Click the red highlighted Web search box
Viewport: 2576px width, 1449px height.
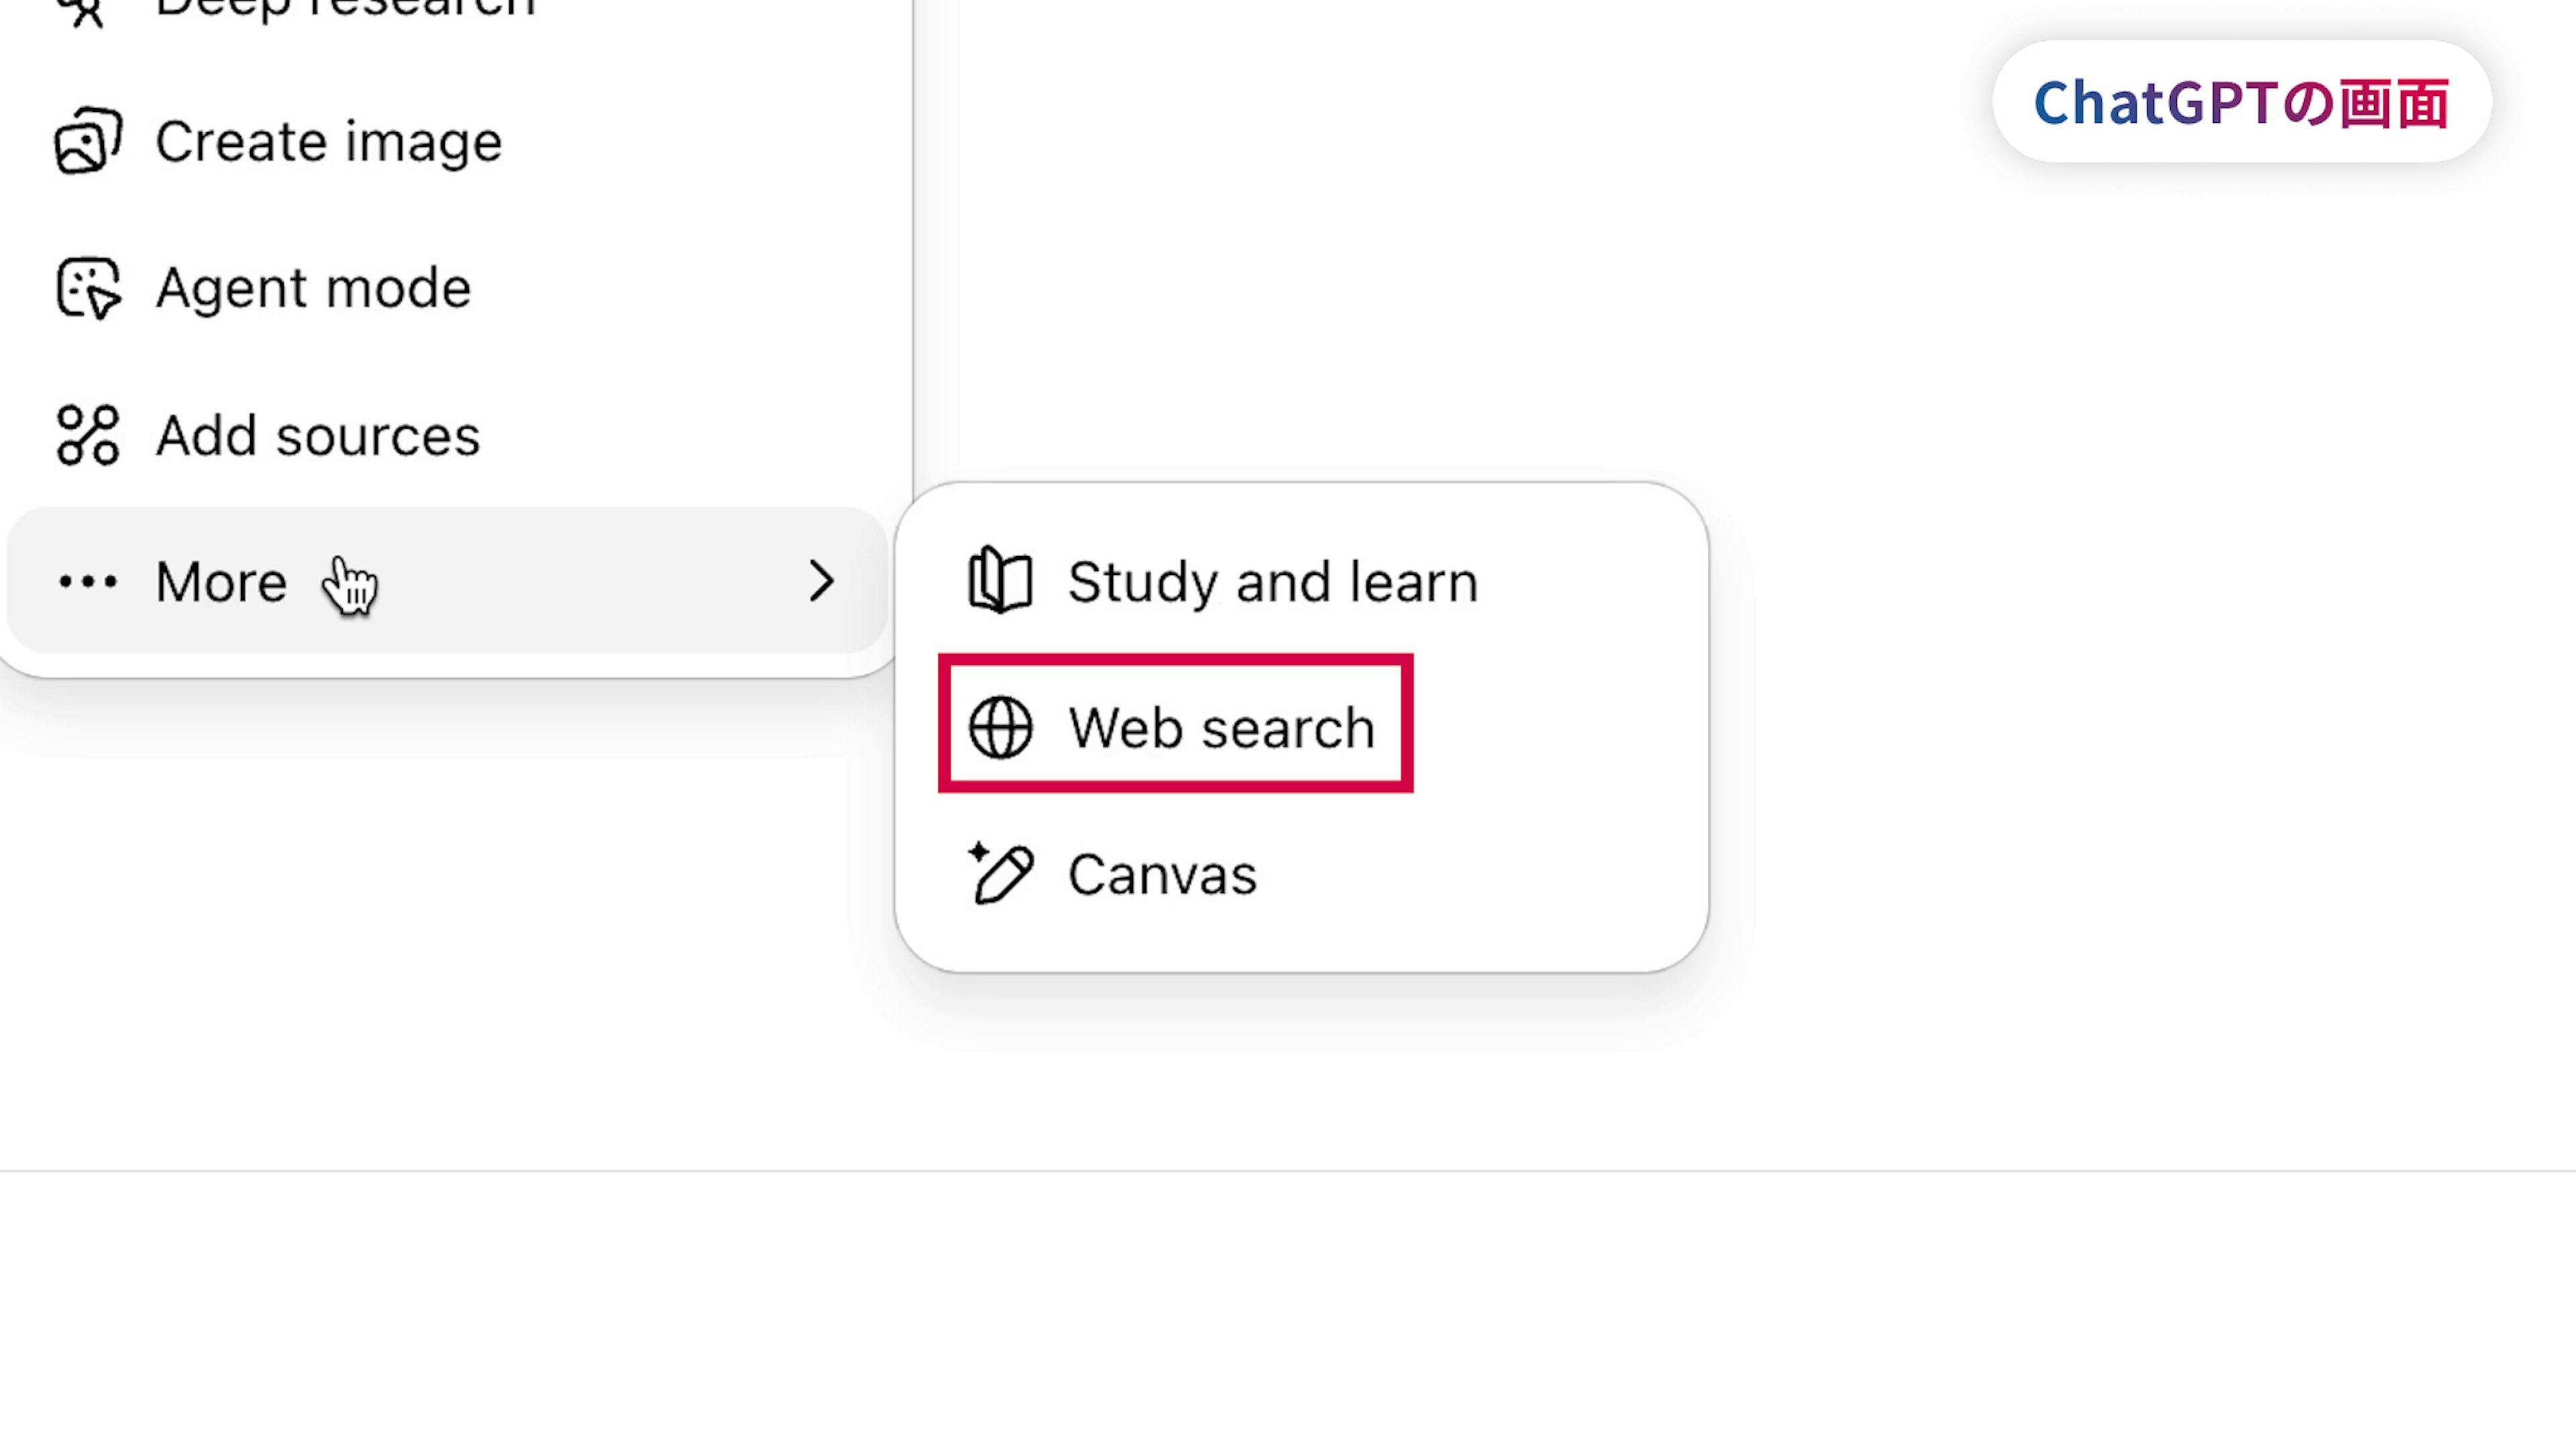tap(1175, 724)
